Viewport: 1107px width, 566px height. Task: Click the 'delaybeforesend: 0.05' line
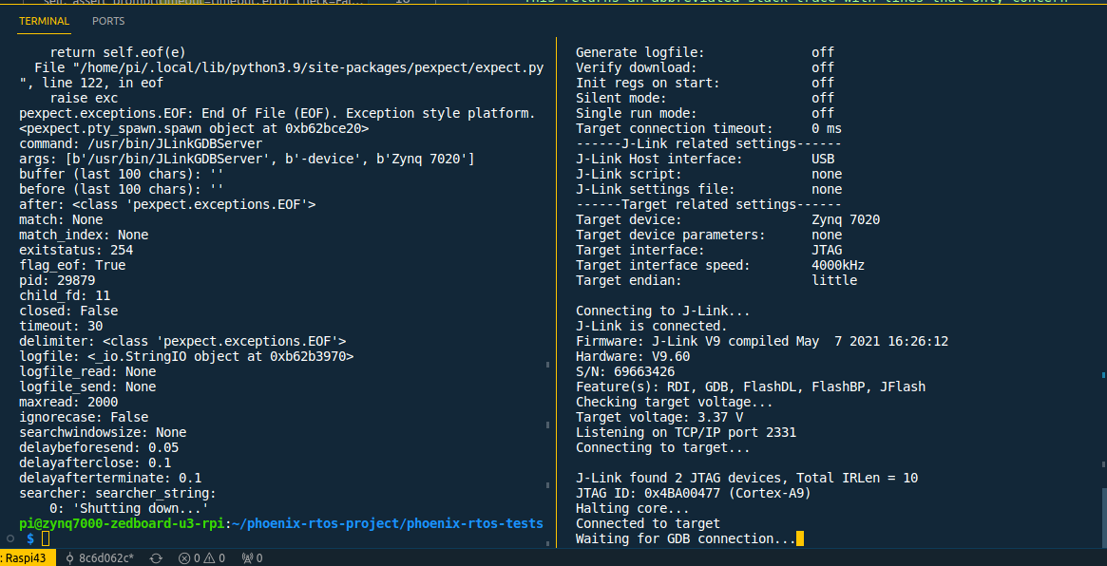point(99,447)
